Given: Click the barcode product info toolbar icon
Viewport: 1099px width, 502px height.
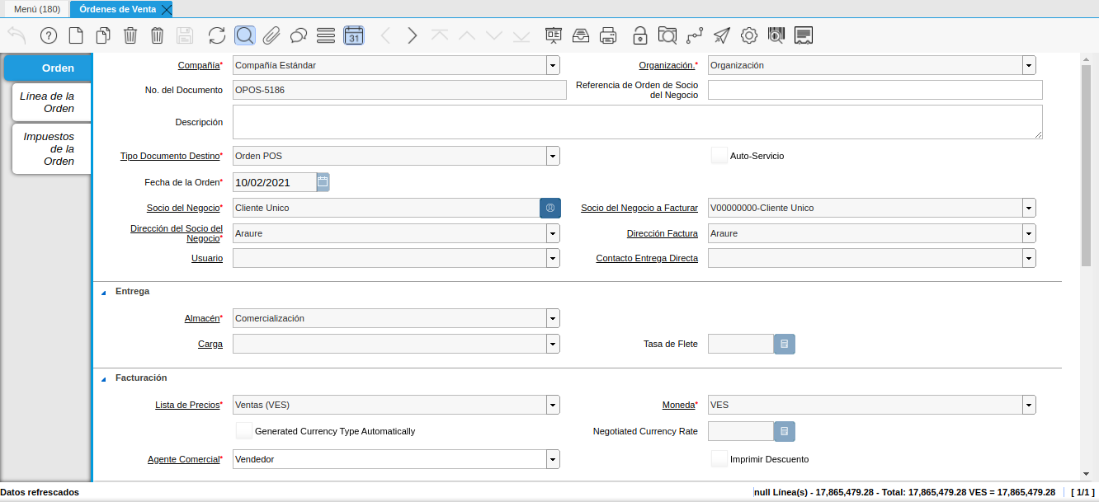Looking at the screenshot, I should (776, 35).
